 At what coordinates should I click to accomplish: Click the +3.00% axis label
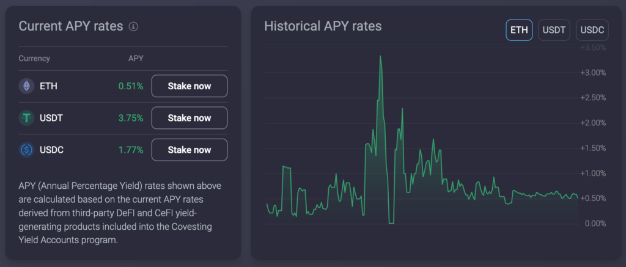pos(592,73)
